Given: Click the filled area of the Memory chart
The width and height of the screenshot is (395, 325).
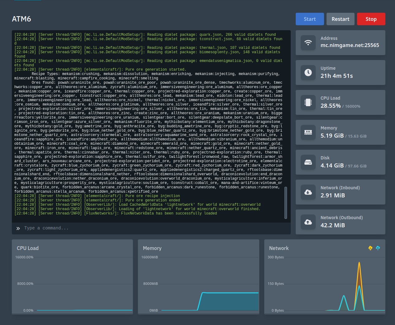Looking at the screenshot, I should 230,301.
